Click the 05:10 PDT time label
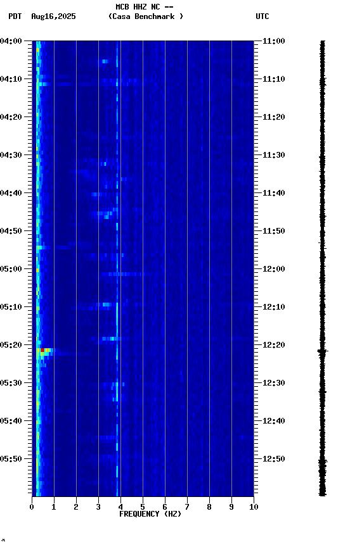The width and height of the screenshot is (350, 547). [x=11, y=307]
